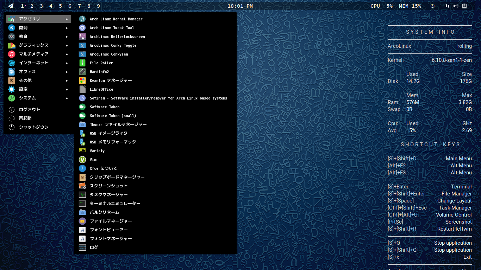The width and height of the screenshot is (481, 270).
Task: Open バルクリネーム menu entry
Action: (x=155, y=212)
